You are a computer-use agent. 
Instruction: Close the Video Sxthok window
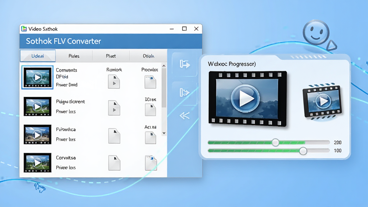(x=197, y=29)
